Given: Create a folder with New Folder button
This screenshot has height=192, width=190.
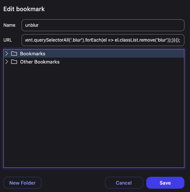Looking at the screenshot, I should coord(22,183).
